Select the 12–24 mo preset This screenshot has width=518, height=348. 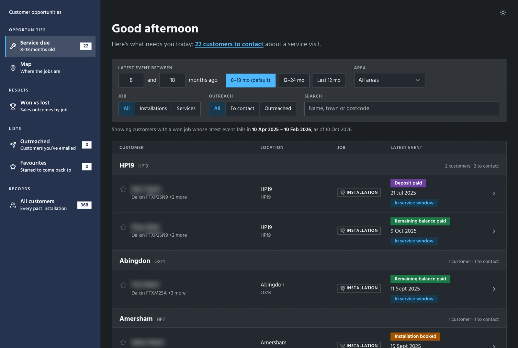coord(294,80)
